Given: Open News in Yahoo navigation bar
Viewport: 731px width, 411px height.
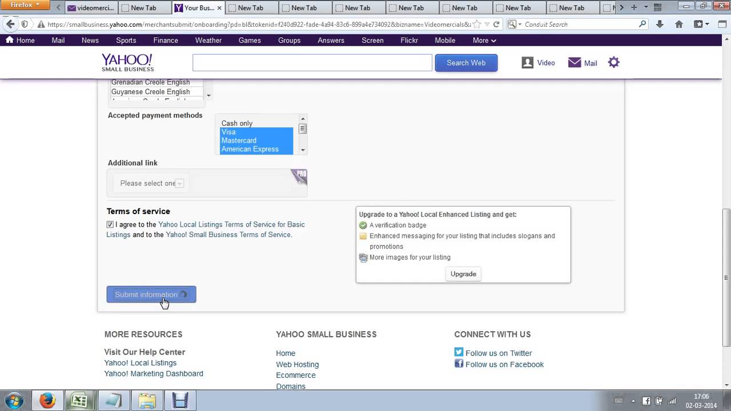Looking at the screenshot, I should click(90, 41).
